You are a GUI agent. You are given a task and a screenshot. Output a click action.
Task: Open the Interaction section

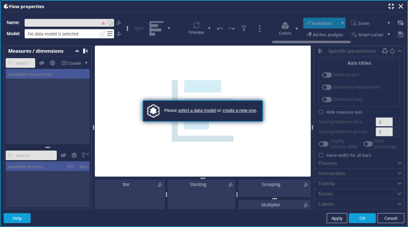[358, 174]
